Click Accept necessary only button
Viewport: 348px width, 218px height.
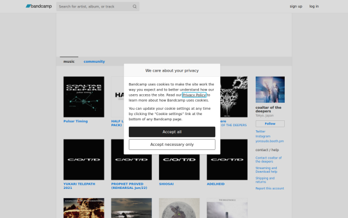(172, 145)
